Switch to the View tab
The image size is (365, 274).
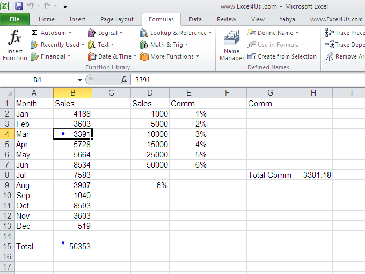(258, 19)
